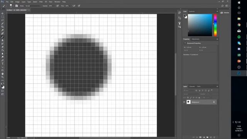Open the Window menu
This screenshot has height=139, width=247.
[x=57, y=2]
